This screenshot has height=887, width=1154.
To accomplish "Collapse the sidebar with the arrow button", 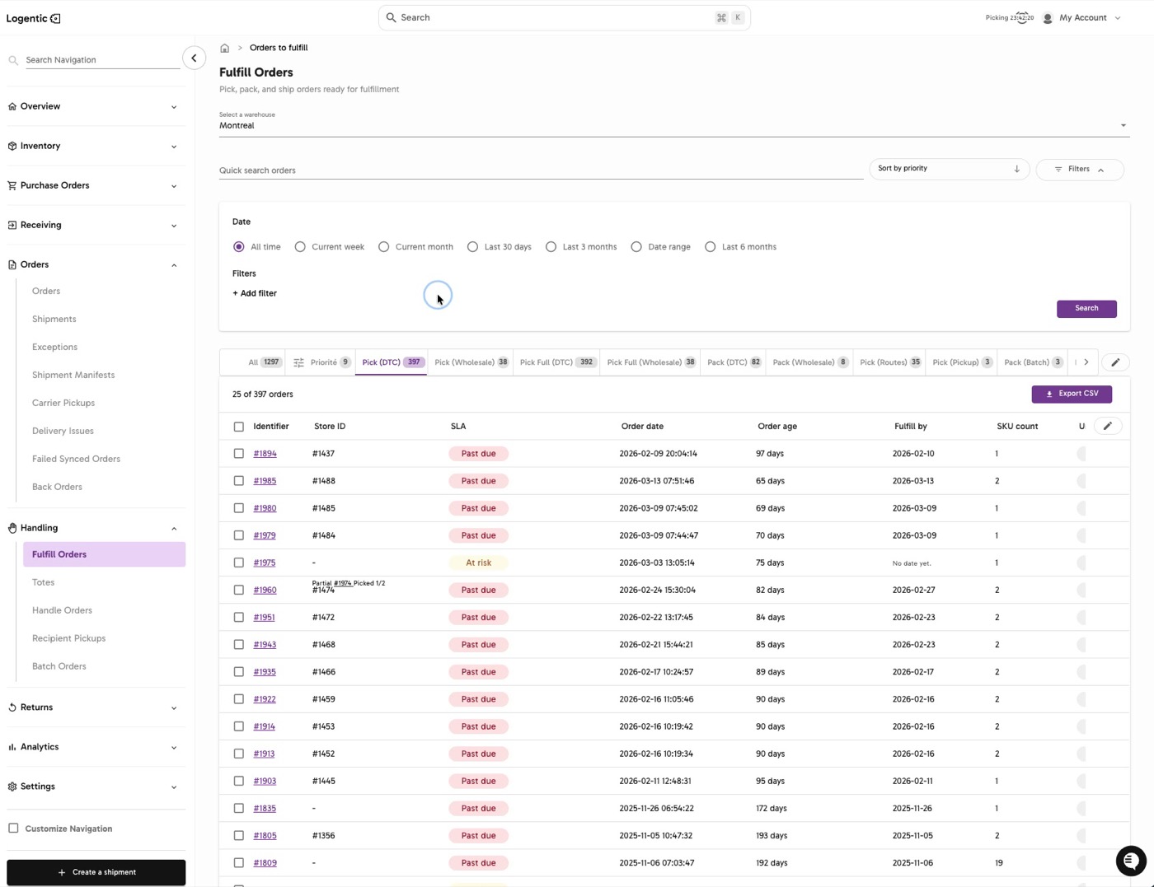I will coord(194,58).
